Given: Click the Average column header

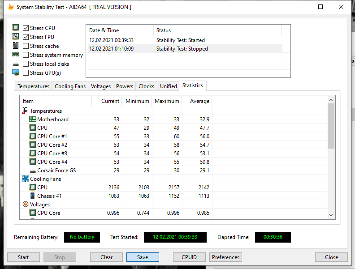Looking at the screenshot, I should tap(197, 101).
